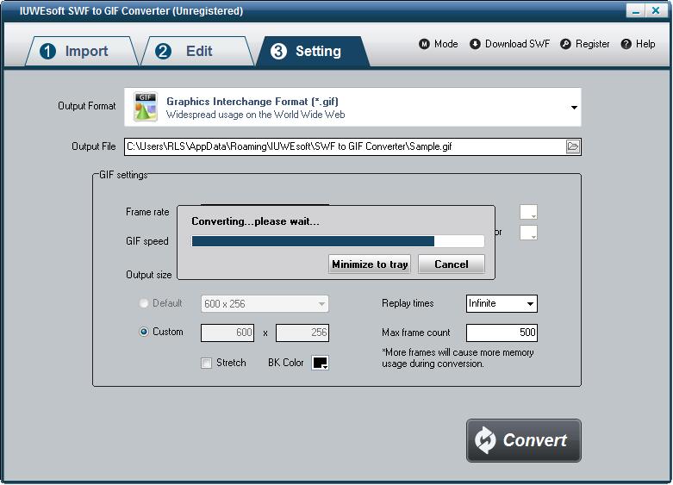Select the Setting tab

pos(314,51)
